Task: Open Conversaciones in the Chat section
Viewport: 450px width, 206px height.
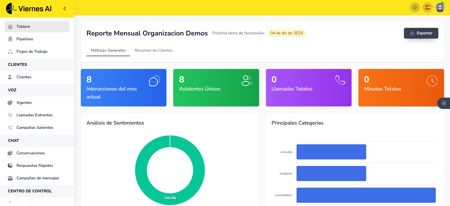Action: point(30,153)
